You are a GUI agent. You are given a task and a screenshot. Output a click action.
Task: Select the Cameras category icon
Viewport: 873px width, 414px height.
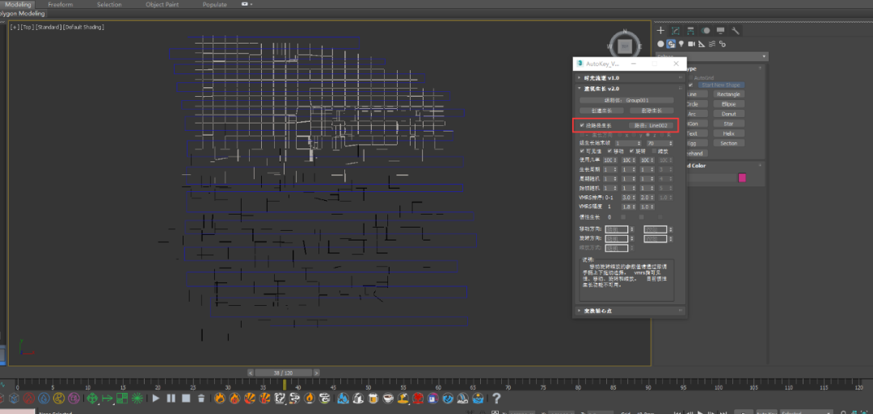(691, 44)
